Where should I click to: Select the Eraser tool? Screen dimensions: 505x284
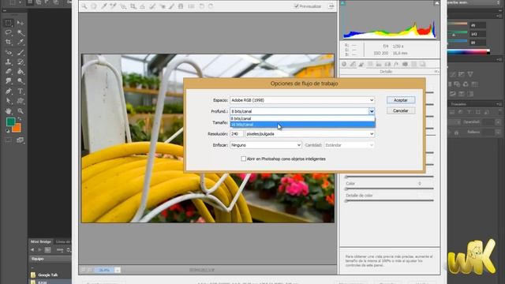pos(9,72)
